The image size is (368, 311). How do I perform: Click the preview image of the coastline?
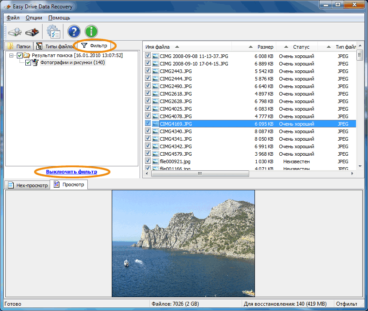(x=183, y=244)
